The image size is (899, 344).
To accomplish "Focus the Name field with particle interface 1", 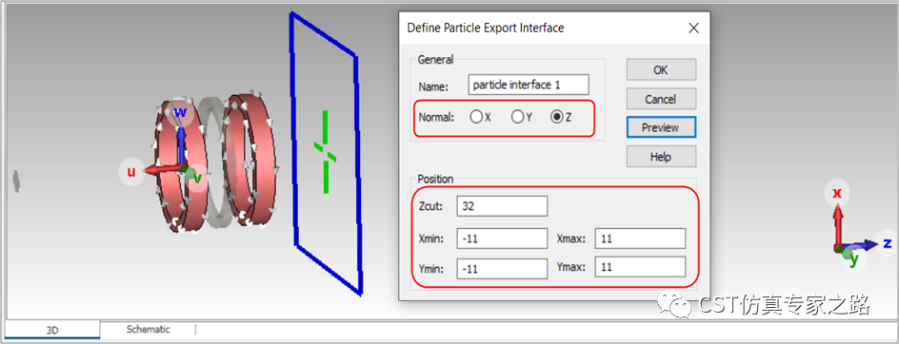I will click(x=529, y=85).
